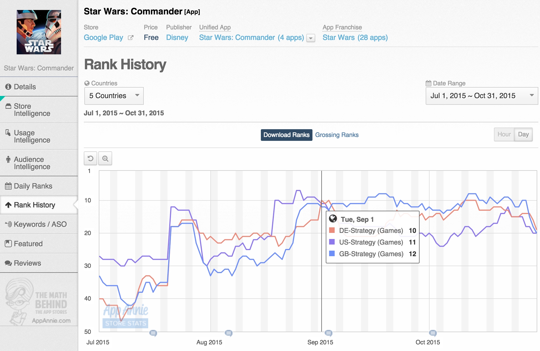Open the Disney publisher link
The width and height of the screenshot is (540, 351).
pyautogui.click(x=177, y=38)
